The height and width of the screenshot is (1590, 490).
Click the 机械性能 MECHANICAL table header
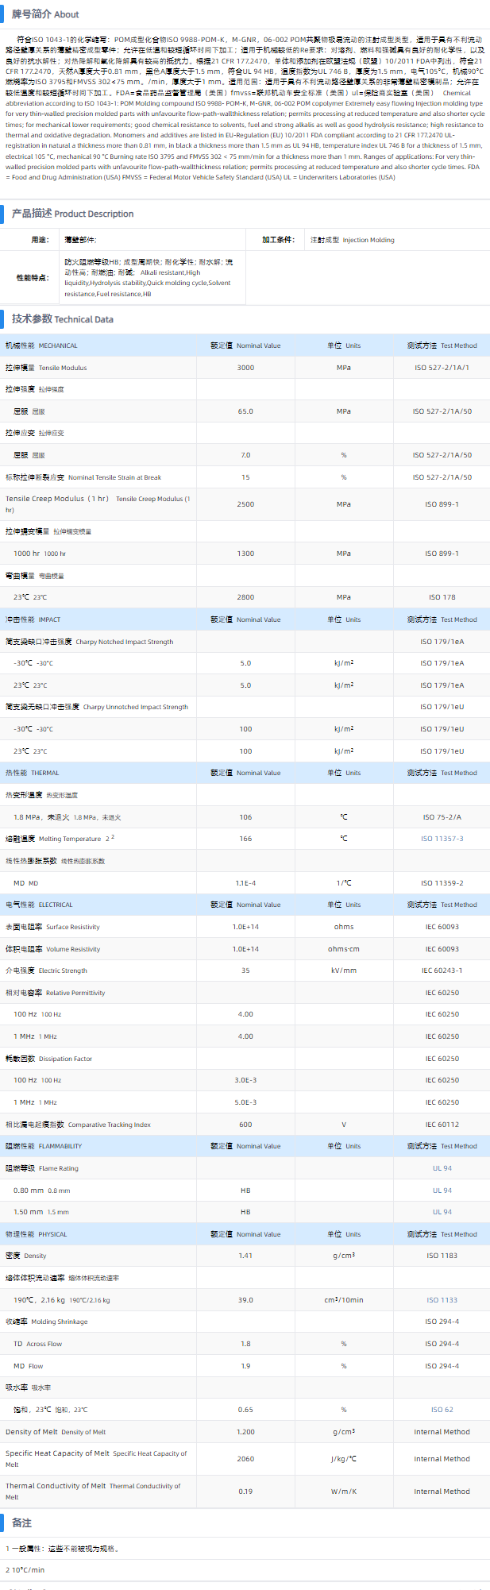tap(41, 345)
